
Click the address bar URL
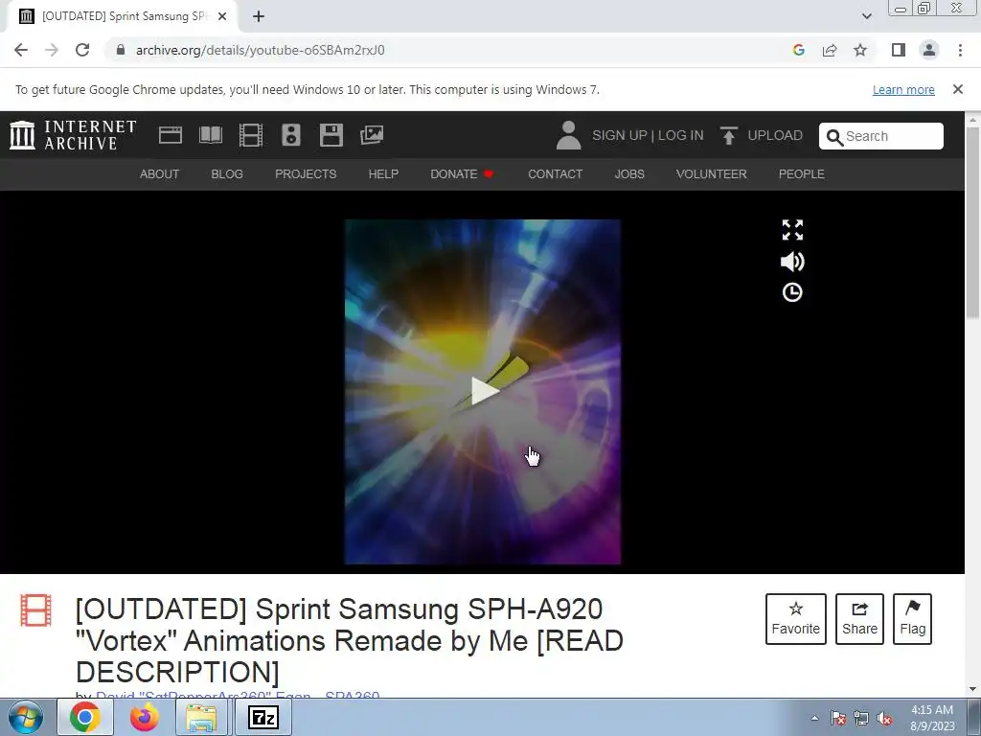pos(261,50)
